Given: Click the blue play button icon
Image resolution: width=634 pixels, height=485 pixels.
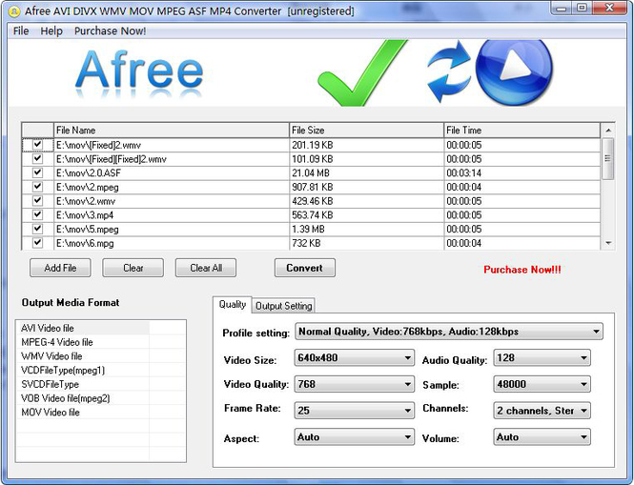Looking at the screenshot, I should pos(514,72).
